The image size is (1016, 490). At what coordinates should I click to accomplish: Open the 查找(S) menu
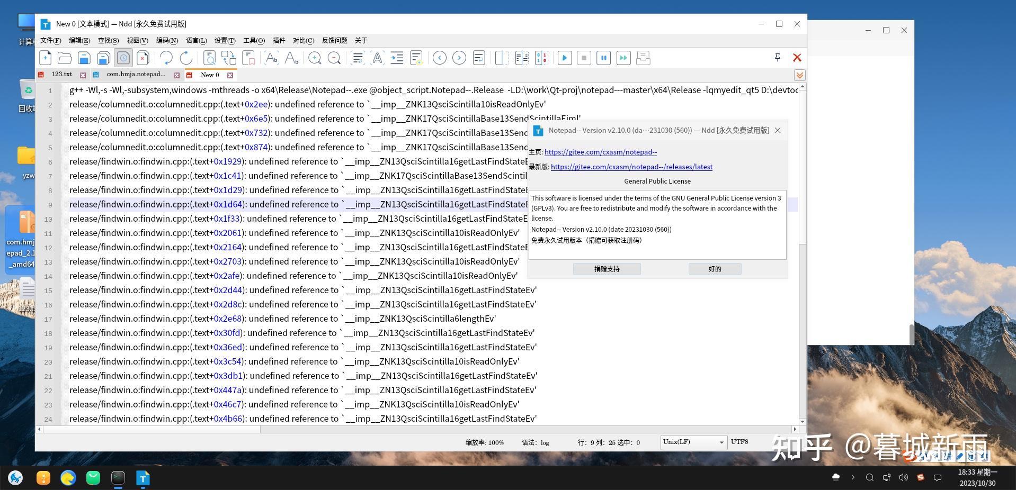[x=109, y=40]
